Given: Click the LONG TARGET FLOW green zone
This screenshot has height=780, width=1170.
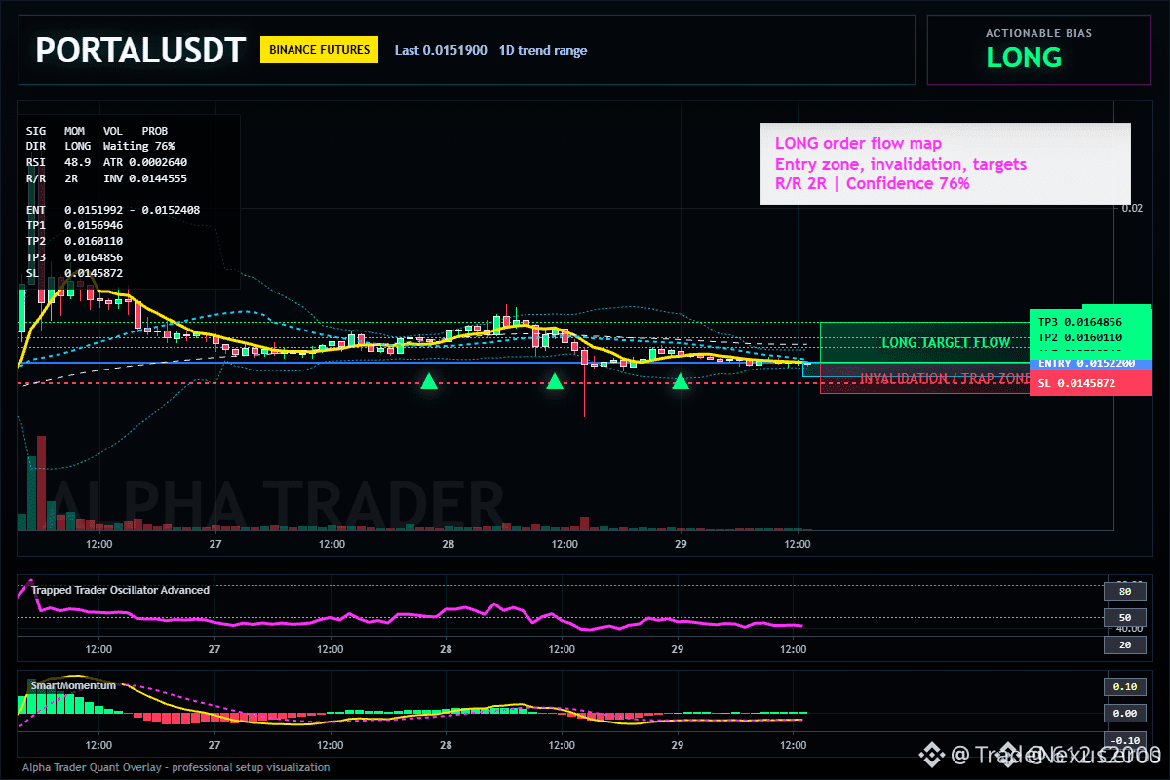Looking at the screenshot, I should [924, 342].
